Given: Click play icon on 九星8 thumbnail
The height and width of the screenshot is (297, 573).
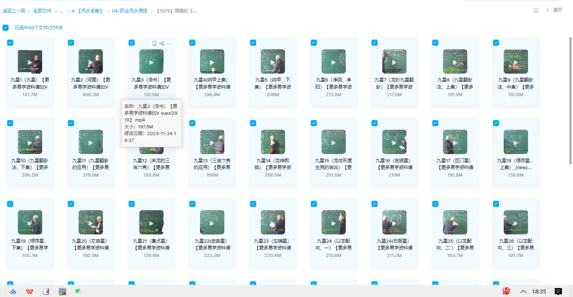Looking at the screenshot, I should point(455,62).
